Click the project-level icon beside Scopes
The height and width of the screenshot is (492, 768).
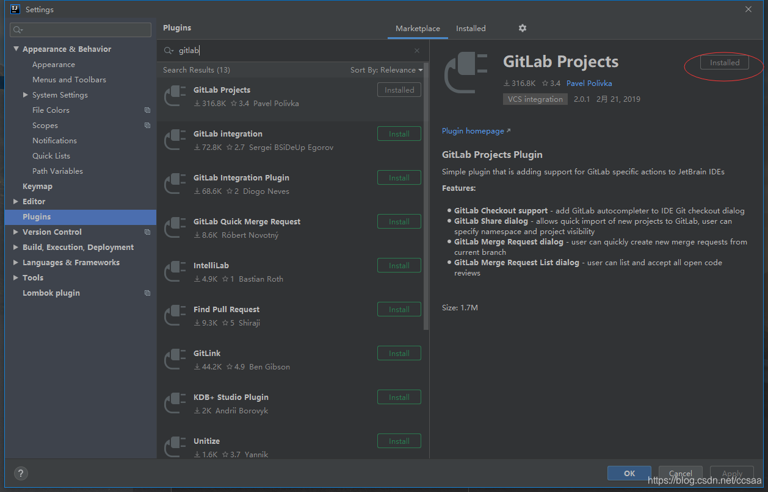coord(147,126)
